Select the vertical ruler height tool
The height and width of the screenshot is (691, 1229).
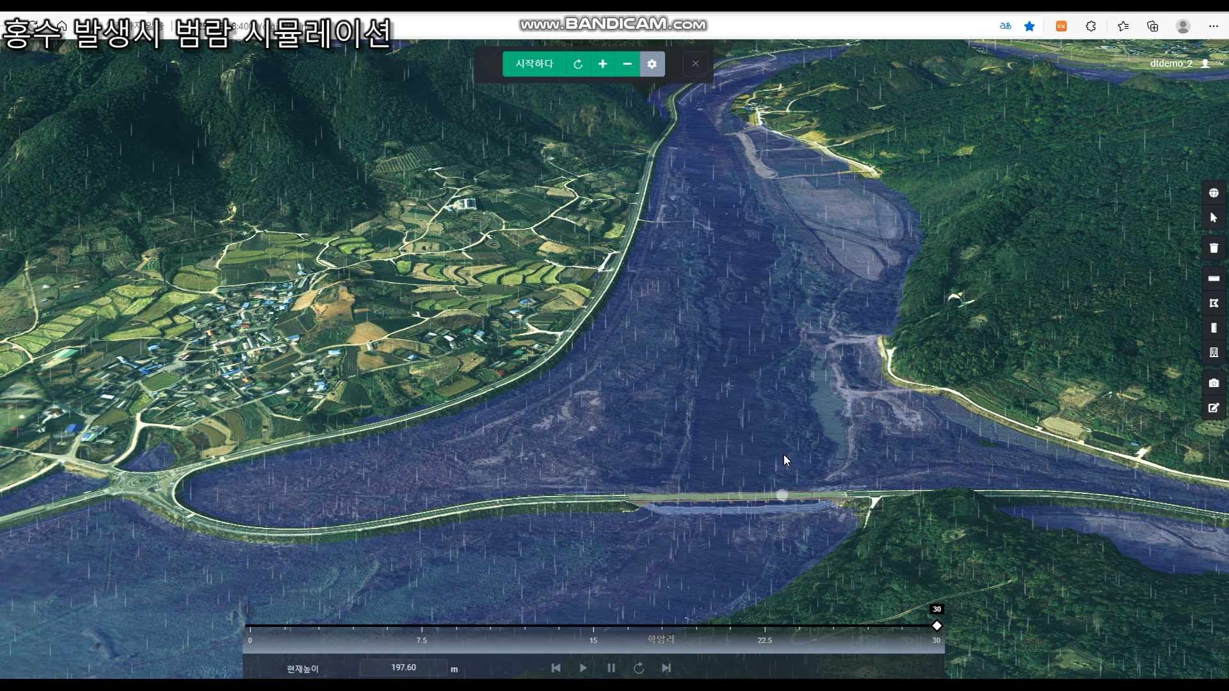(1214, 328)
